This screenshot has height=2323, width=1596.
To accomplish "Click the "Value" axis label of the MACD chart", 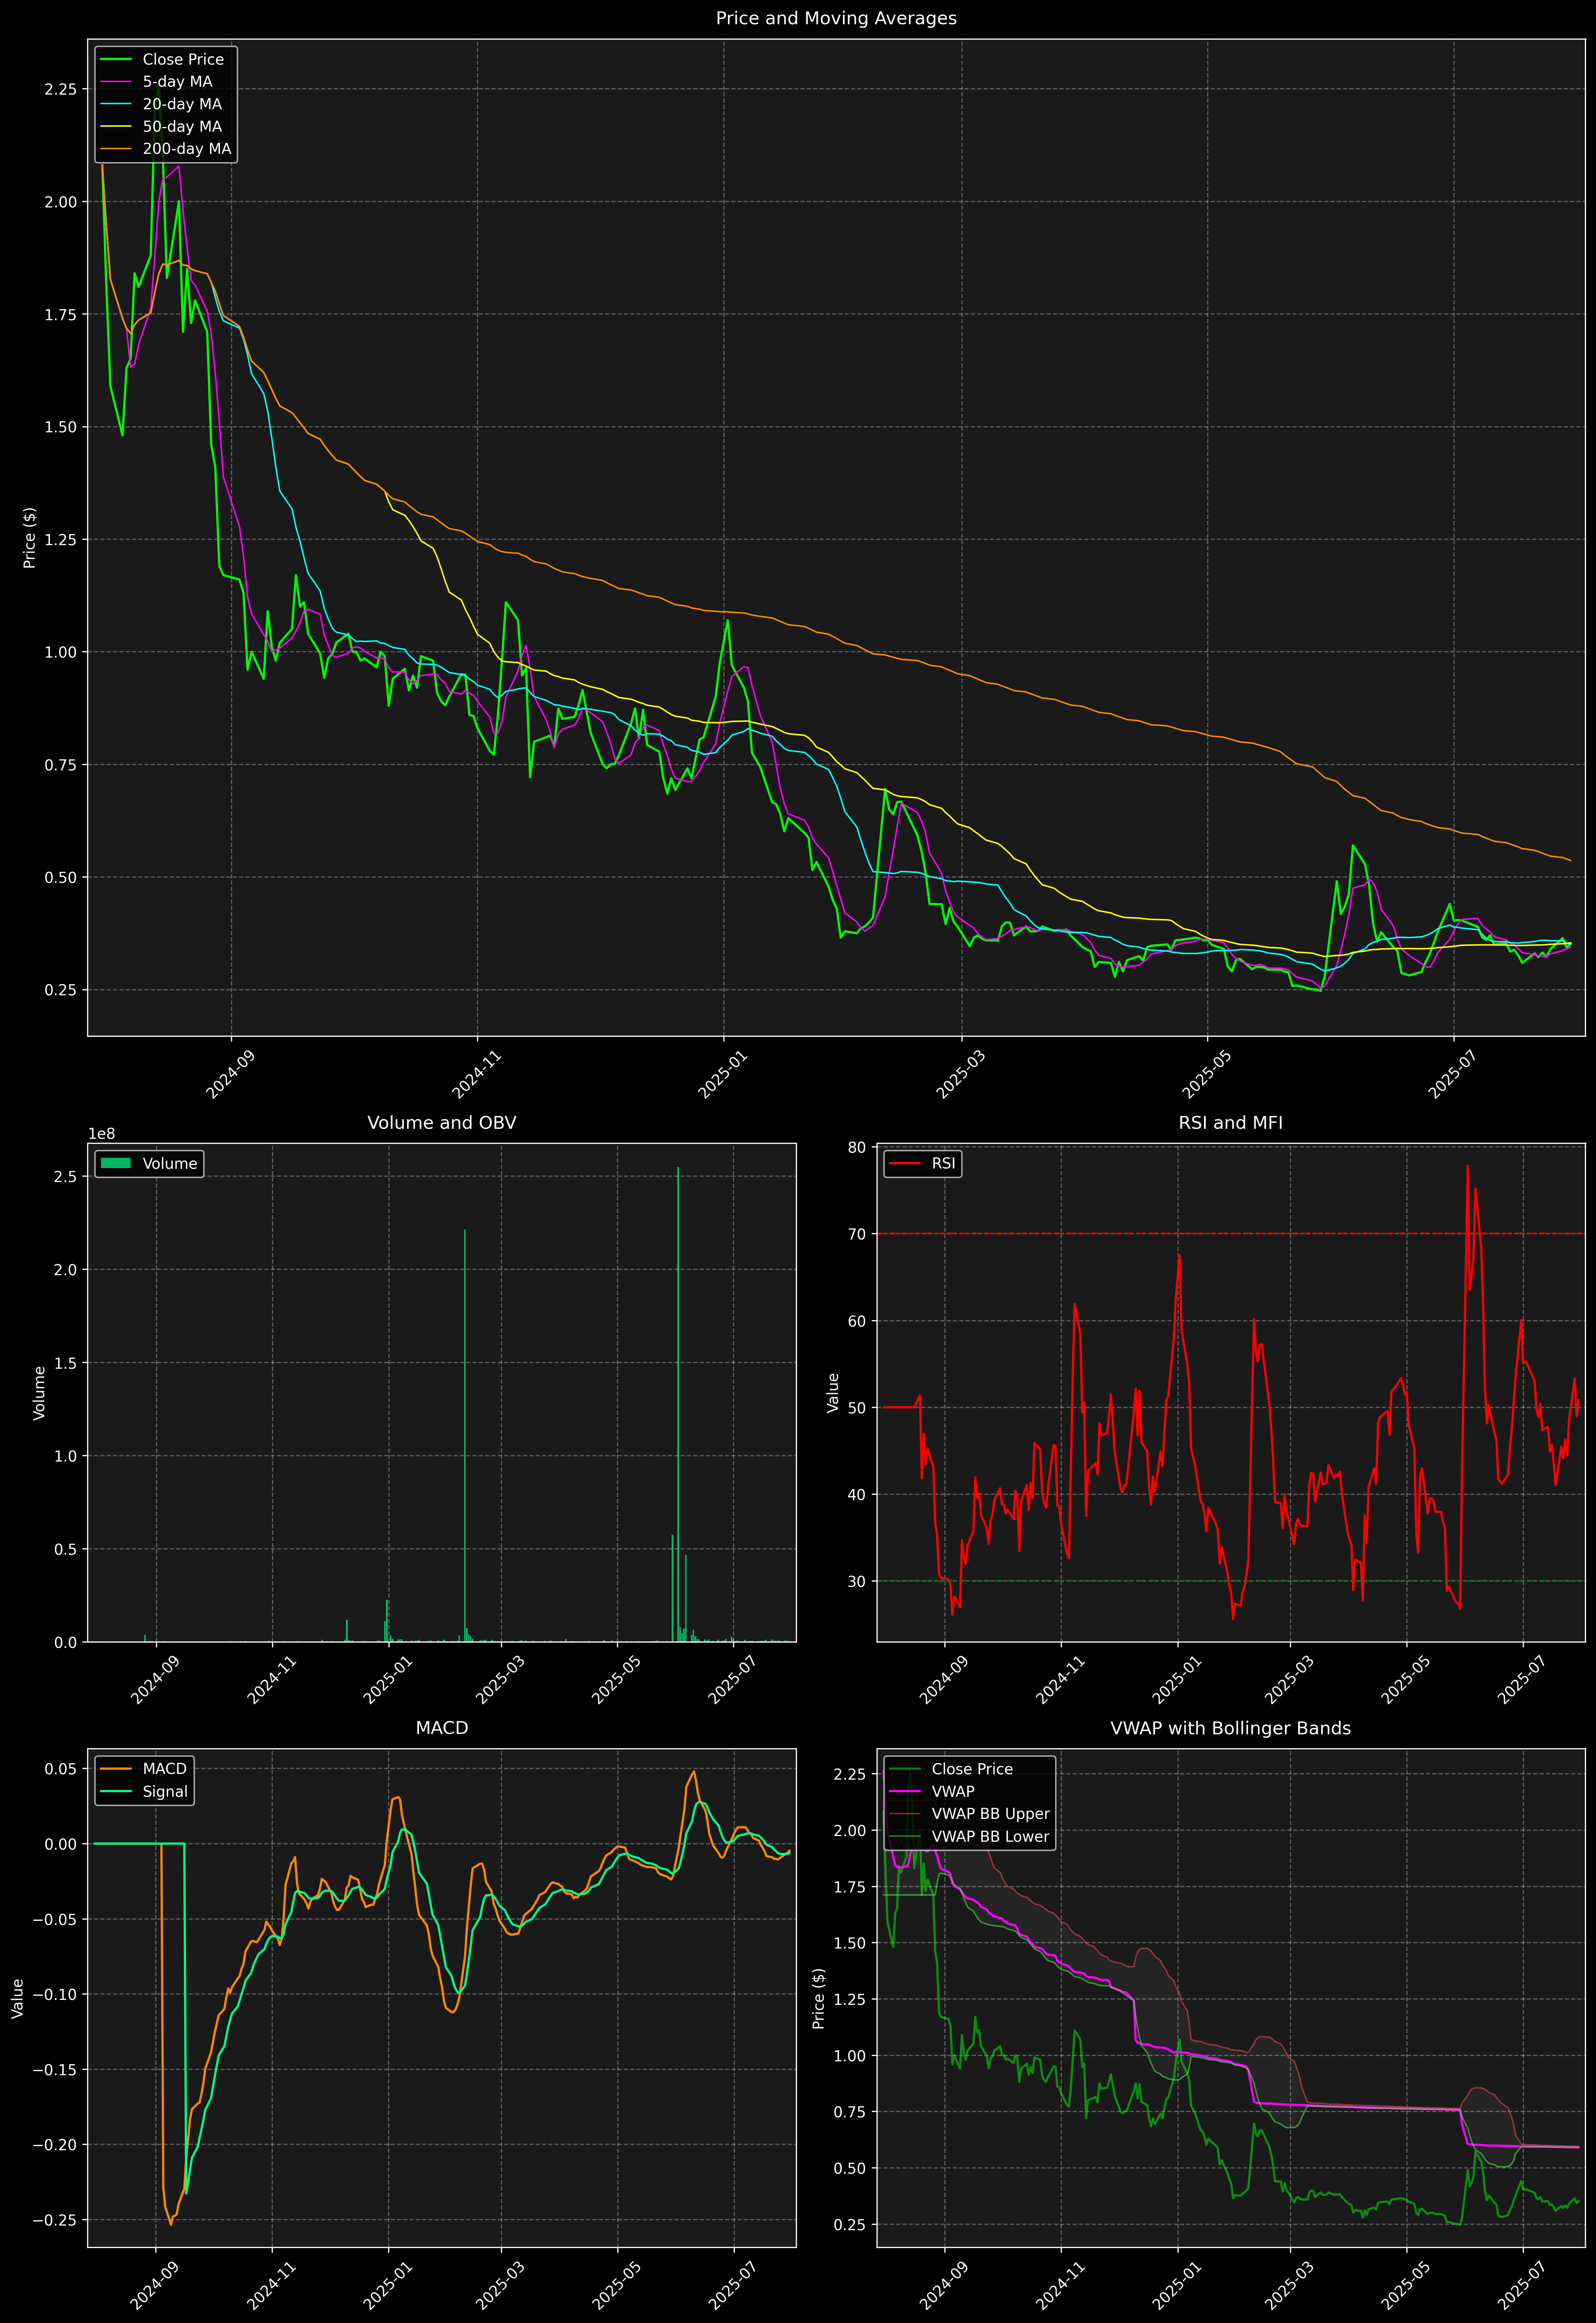I will click(18, 1998).
